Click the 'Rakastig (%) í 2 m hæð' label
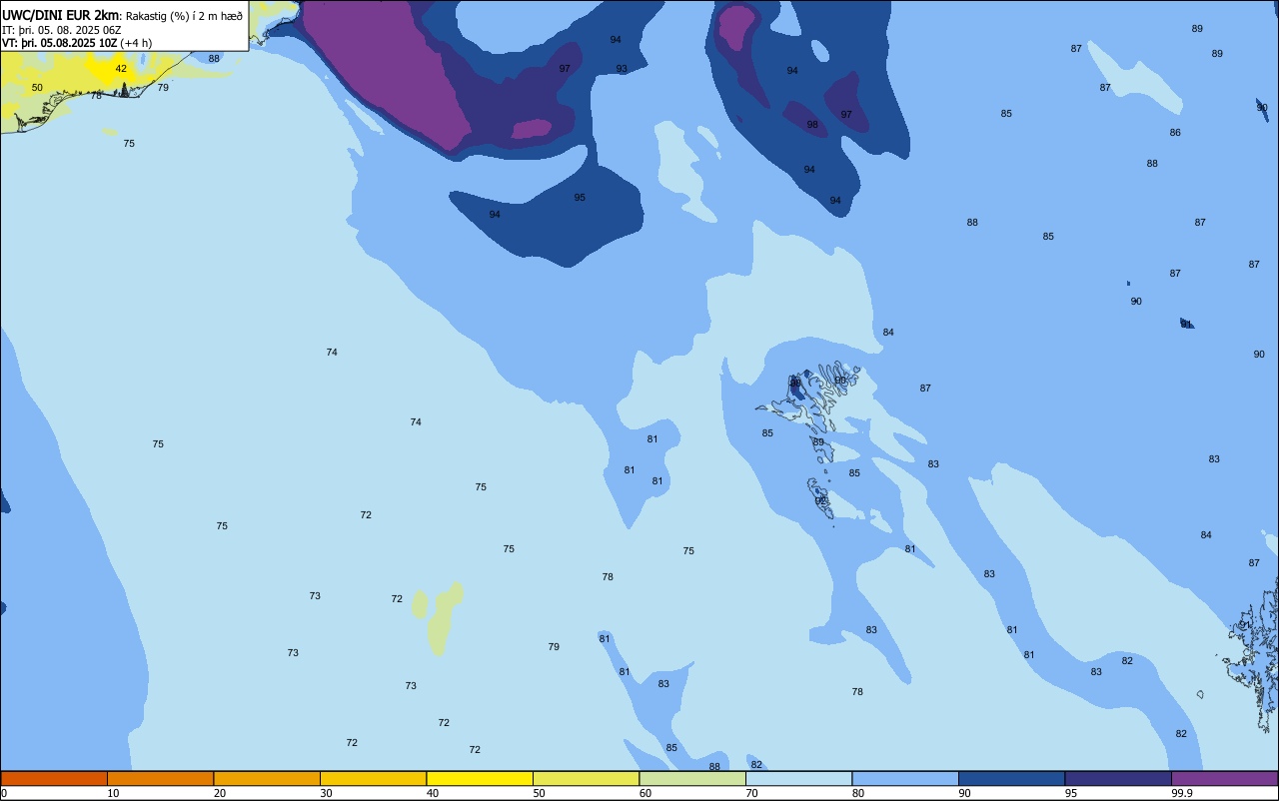This screenshot has height=801, width=1279. pyautogui.click(x=184, y=16)
